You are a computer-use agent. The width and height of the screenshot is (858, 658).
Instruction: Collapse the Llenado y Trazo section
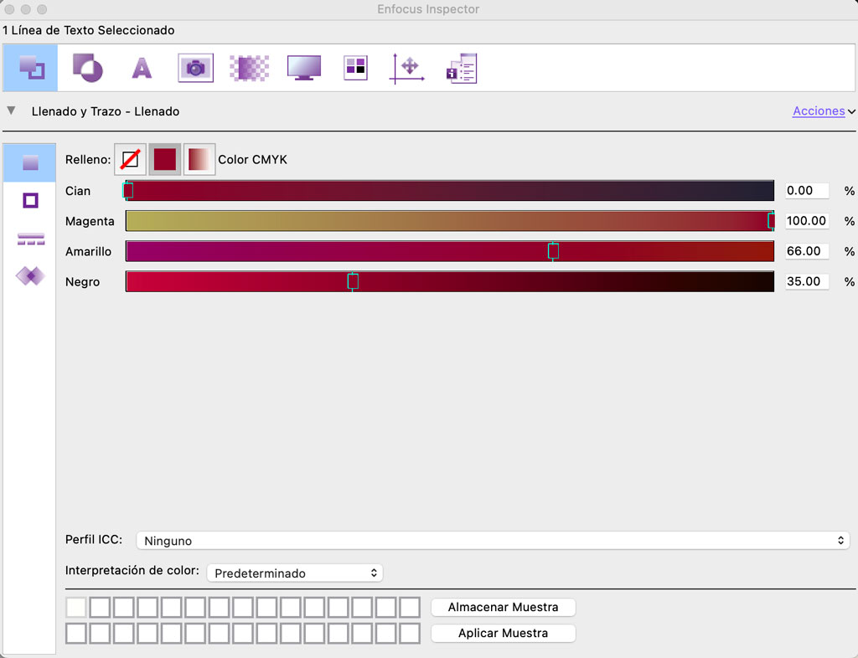(11, 111)
